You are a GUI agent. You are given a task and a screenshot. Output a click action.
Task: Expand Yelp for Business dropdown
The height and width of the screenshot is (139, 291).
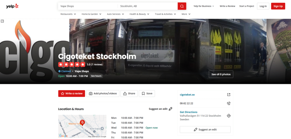tap(204, 6)
